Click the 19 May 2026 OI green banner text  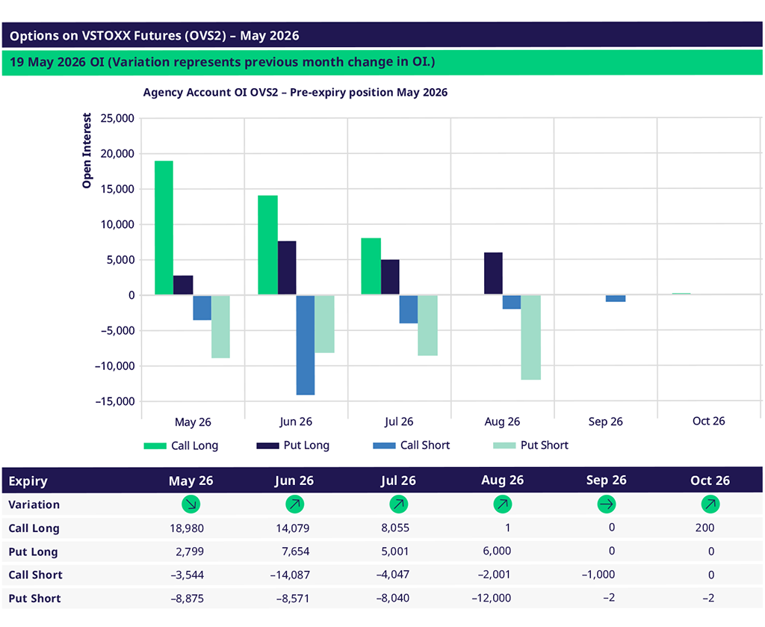coord(223,63)
